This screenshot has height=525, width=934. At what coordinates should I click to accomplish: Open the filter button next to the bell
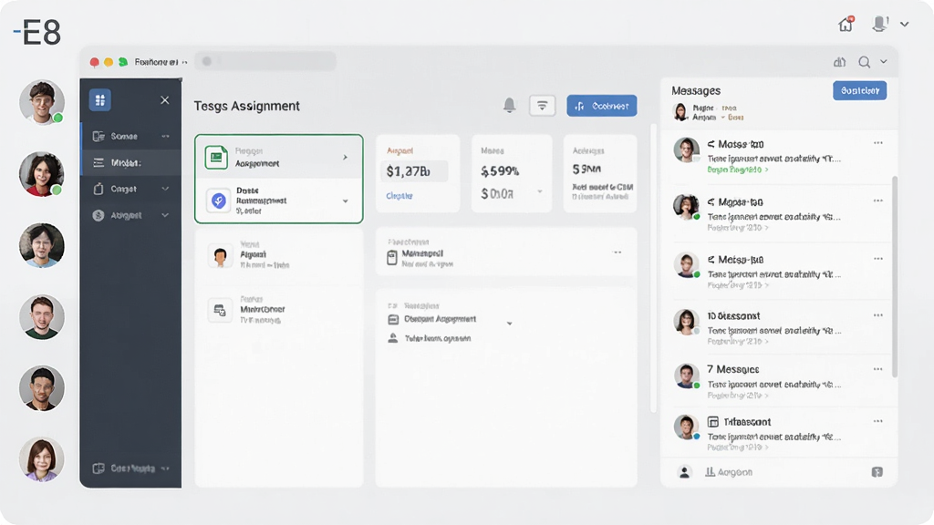tap(542, 106)
